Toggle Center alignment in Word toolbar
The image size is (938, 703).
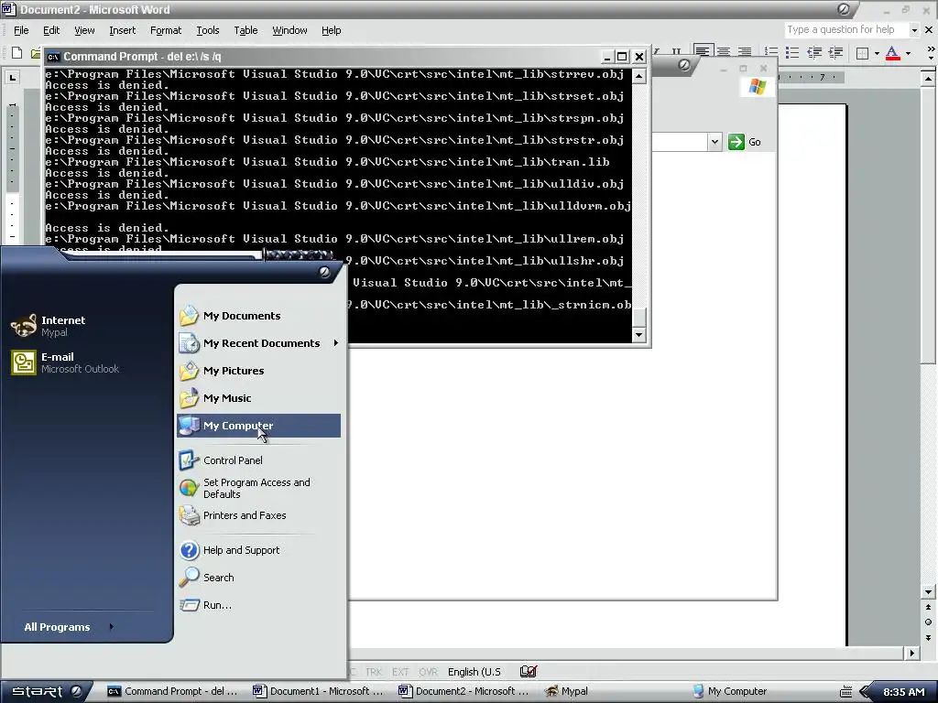[724, 52]
